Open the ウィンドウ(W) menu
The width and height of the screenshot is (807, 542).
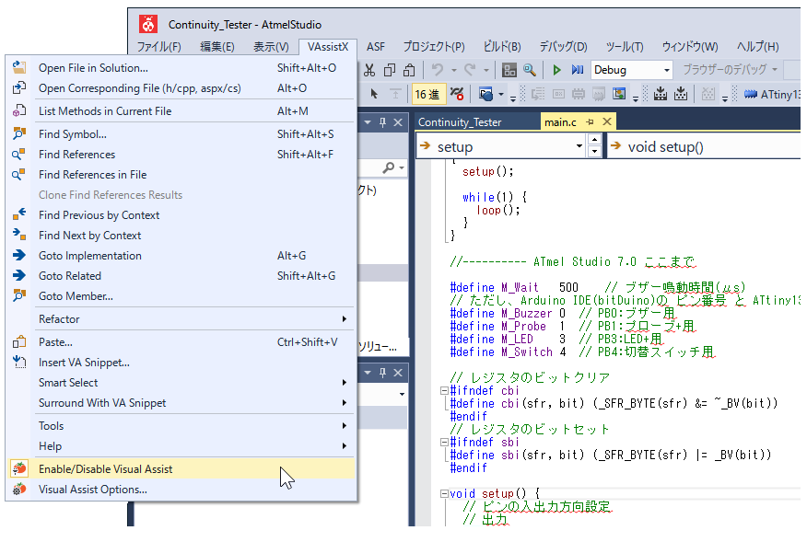690,47
